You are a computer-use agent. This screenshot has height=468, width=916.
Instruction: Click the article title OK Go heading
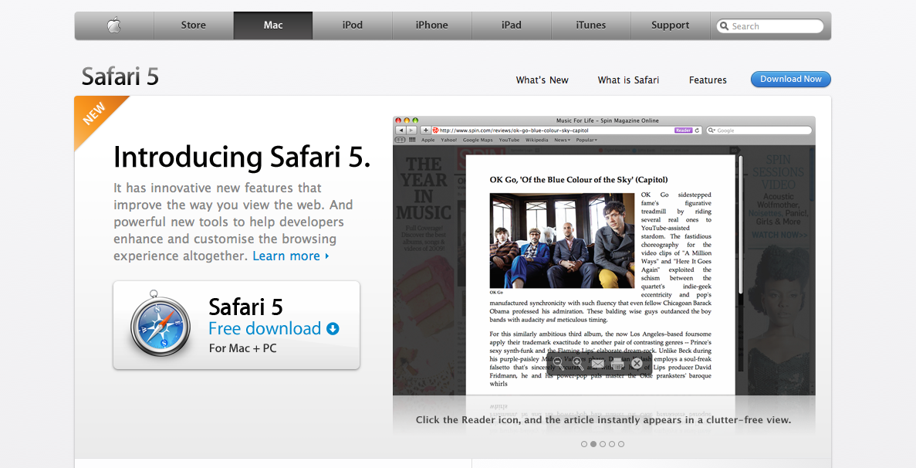(578, 179)
